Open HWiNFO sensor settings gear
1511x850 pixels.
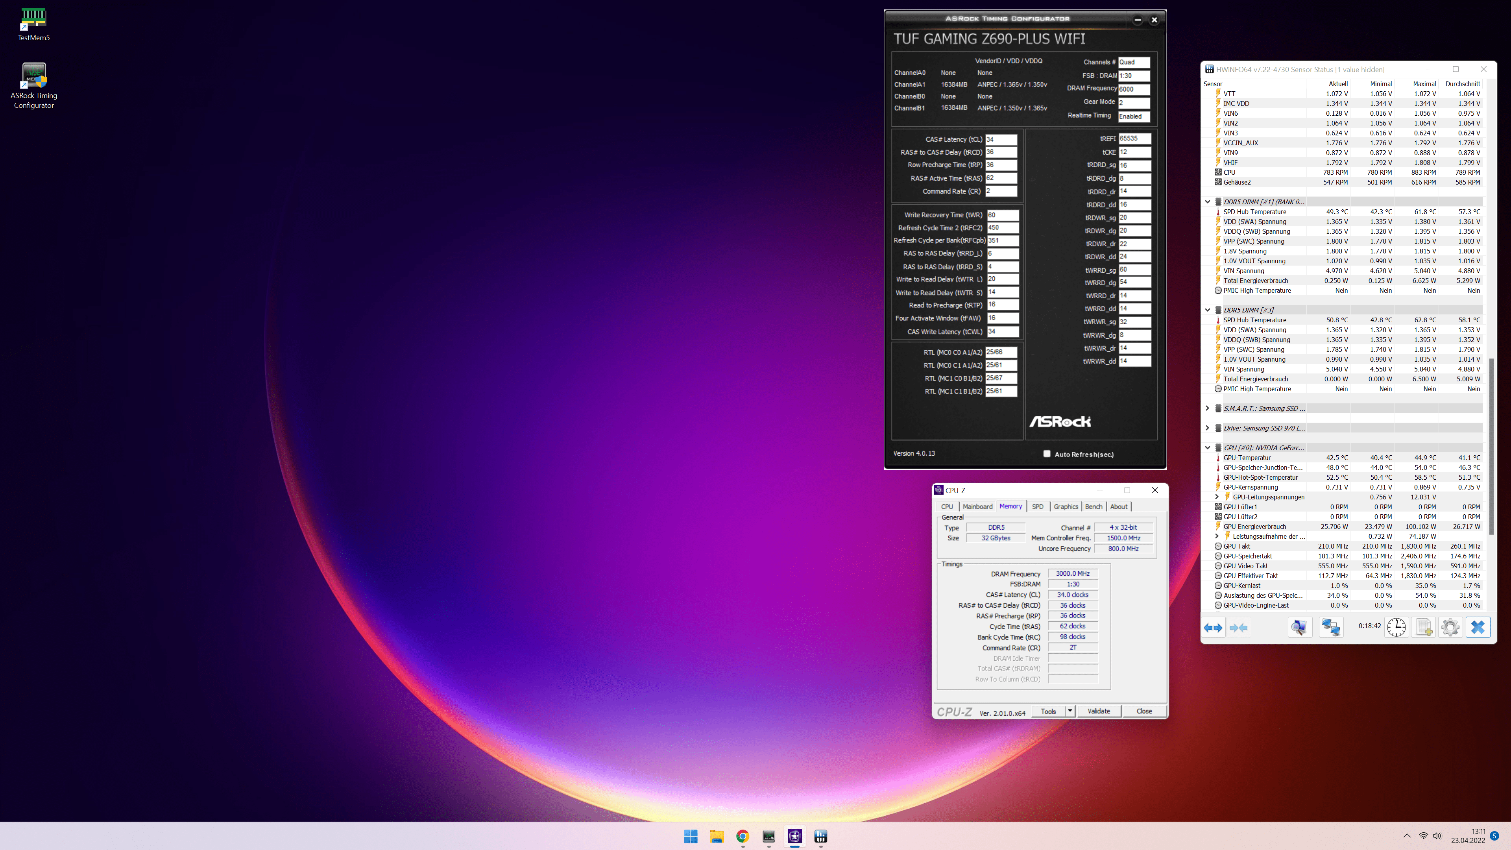tap(1450, 627)
